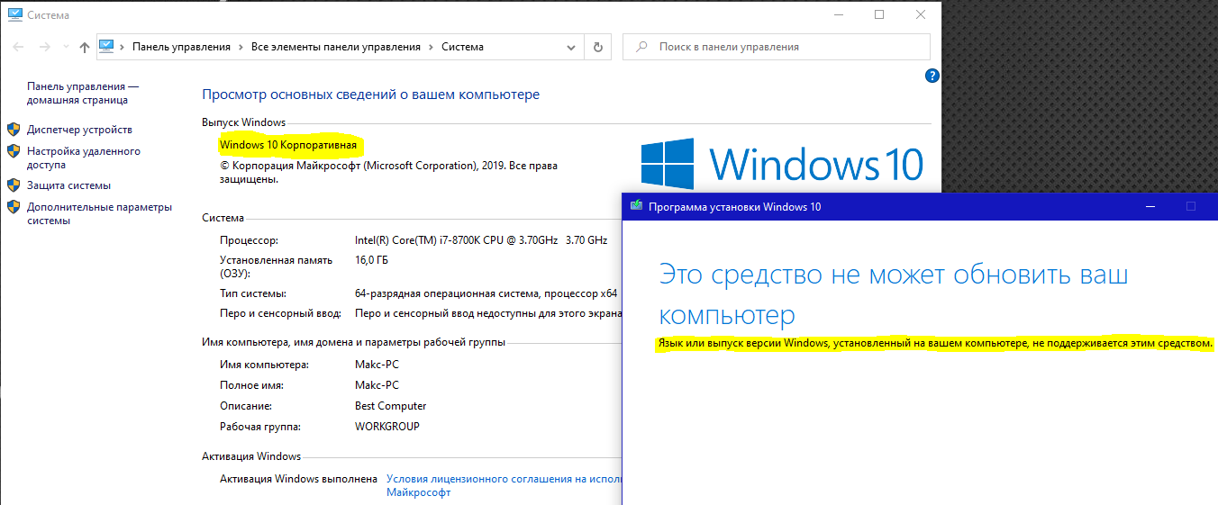The width and height of the screenshot is (1218, 505).
Task: Maximize the 'Система' window
Action: click(879, 14)
